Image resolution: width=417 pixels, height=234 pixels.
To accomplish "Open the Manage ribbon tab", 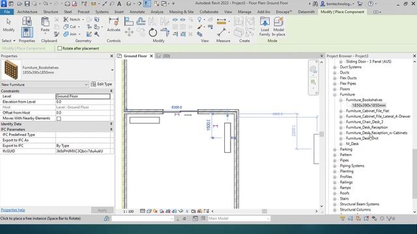I will [245, 12].
